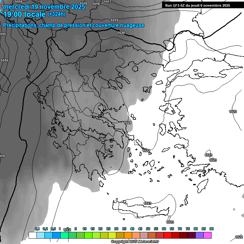The height and width of the screenshot is (244, 244).
Task: Click the 1019 isobar label near the top
Action: tap(114, 21)
